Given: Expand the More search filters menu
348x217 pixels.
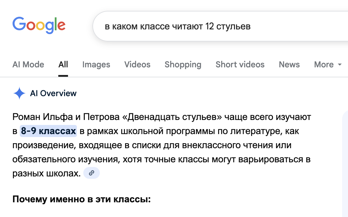Looking at the screenshot, I should point(324,65).
